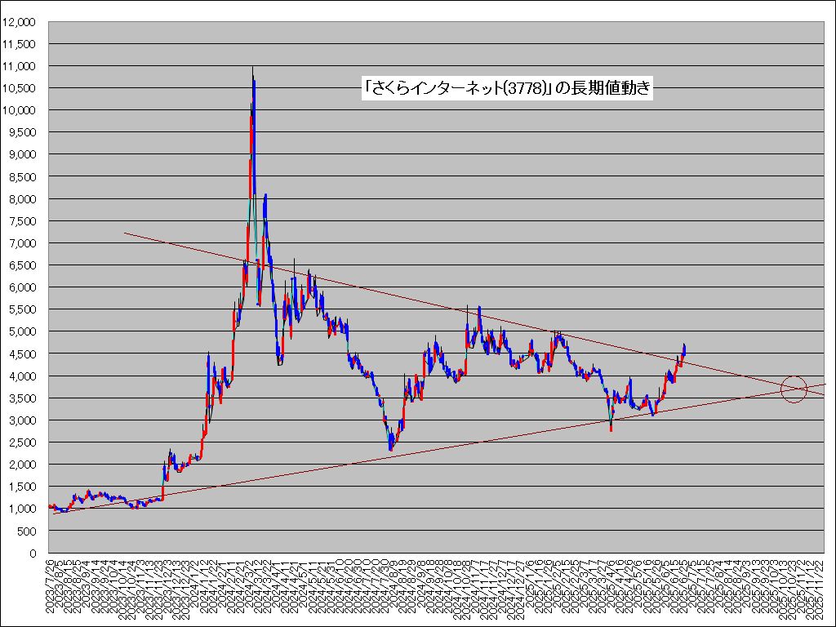Click the 4,000 y-axis value

[22, 376]
